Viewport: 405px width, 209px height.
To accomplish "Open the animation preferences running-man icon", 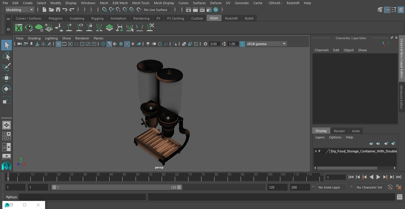I will click(399, 187).
